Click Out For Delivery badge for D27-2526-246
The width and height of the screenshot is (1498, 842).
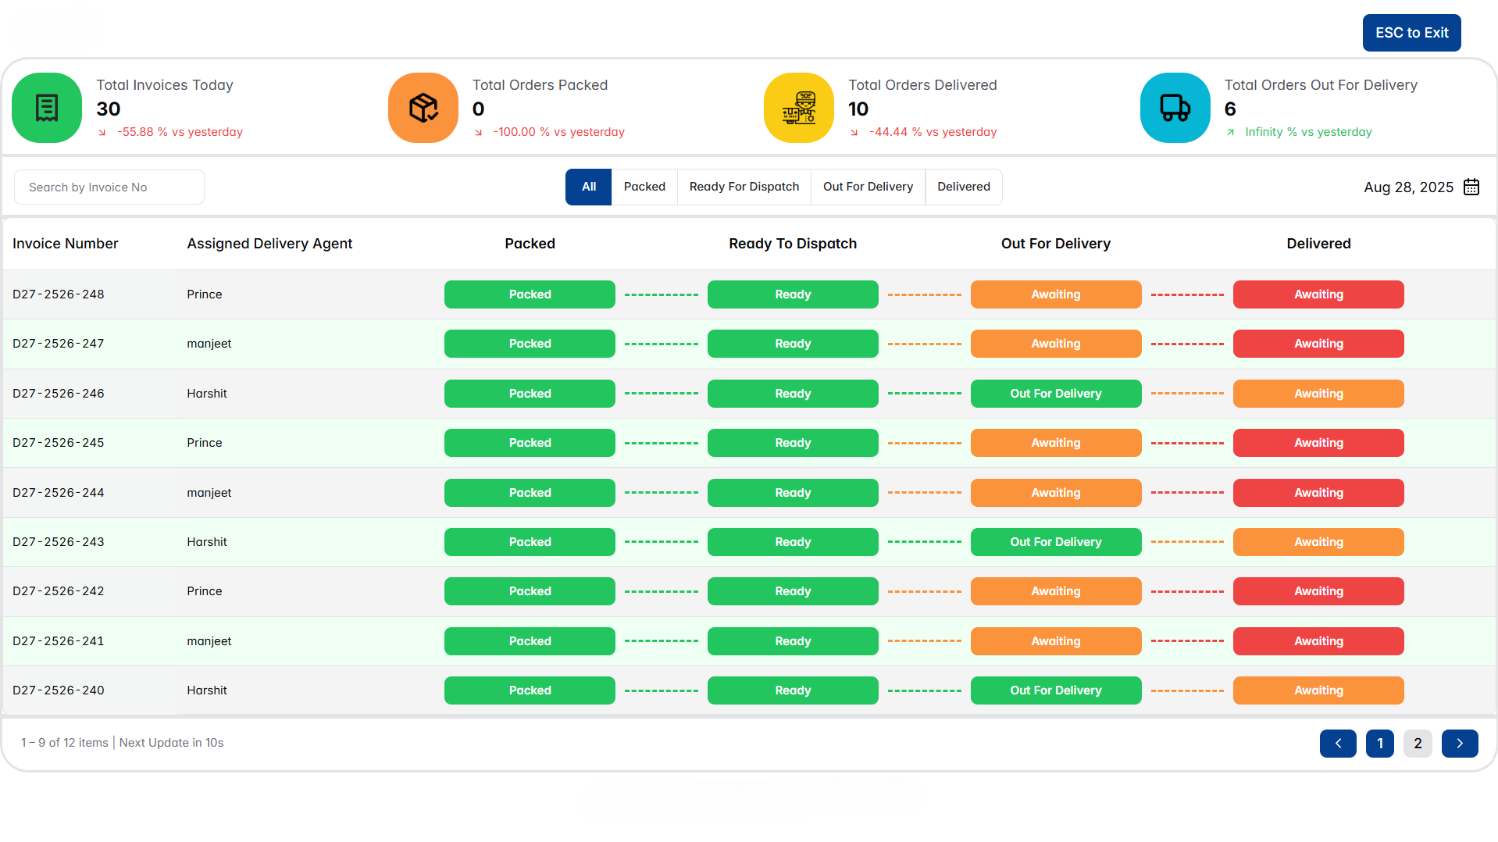[x=1056, y=394]
